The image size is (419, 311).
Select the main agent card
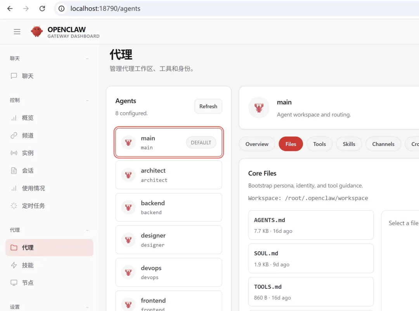coord(169,142)
